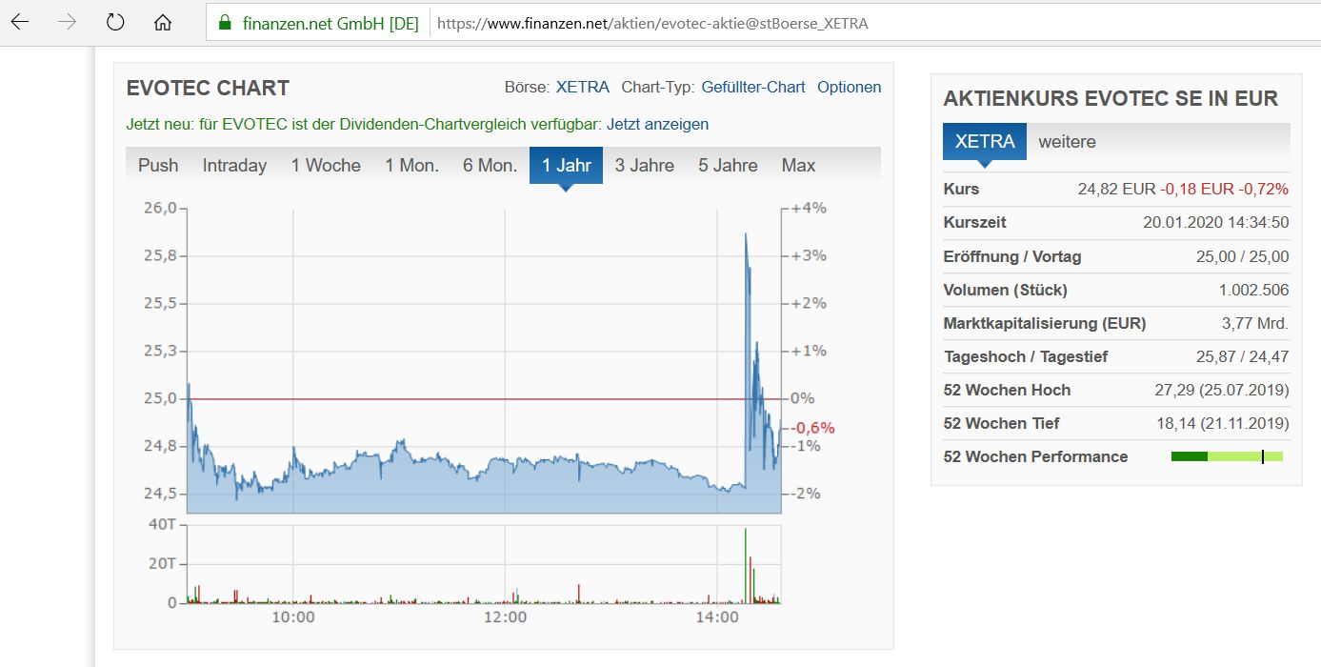Show the Max timeframe chart
This screenshot has width=1321, height=667.
pyautogui.click(x=798, y=165)
